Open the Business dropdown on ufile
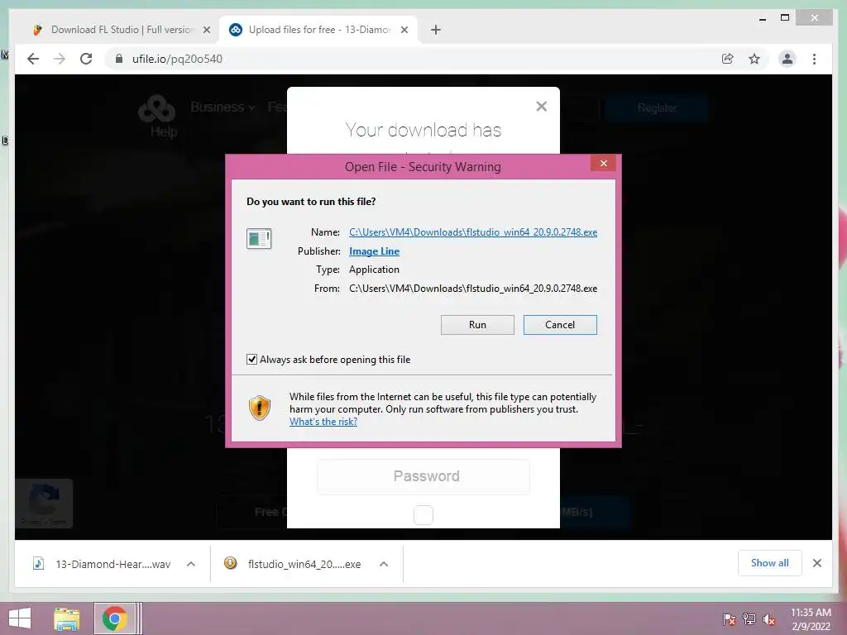The width and height of the screenshot is (847, 635). point(223,107)
